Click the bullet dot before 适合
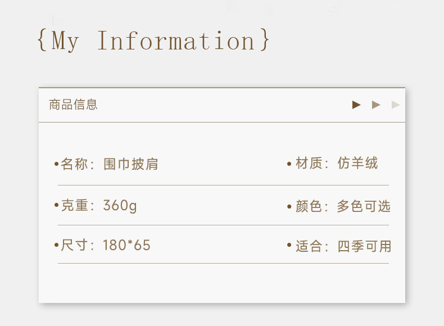Screen dimensions: 444x326 [x=289, y=246]
